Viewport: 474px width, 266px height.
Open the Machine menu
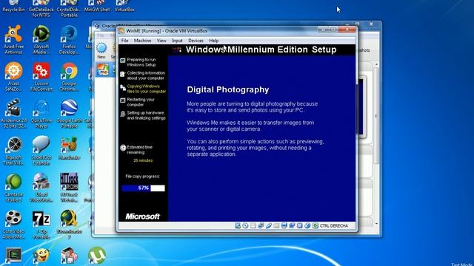[142, 41]
